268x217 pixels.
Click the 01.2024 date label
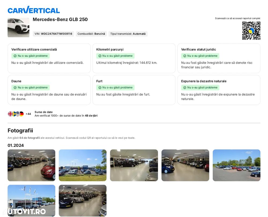(x=16, y=145)
